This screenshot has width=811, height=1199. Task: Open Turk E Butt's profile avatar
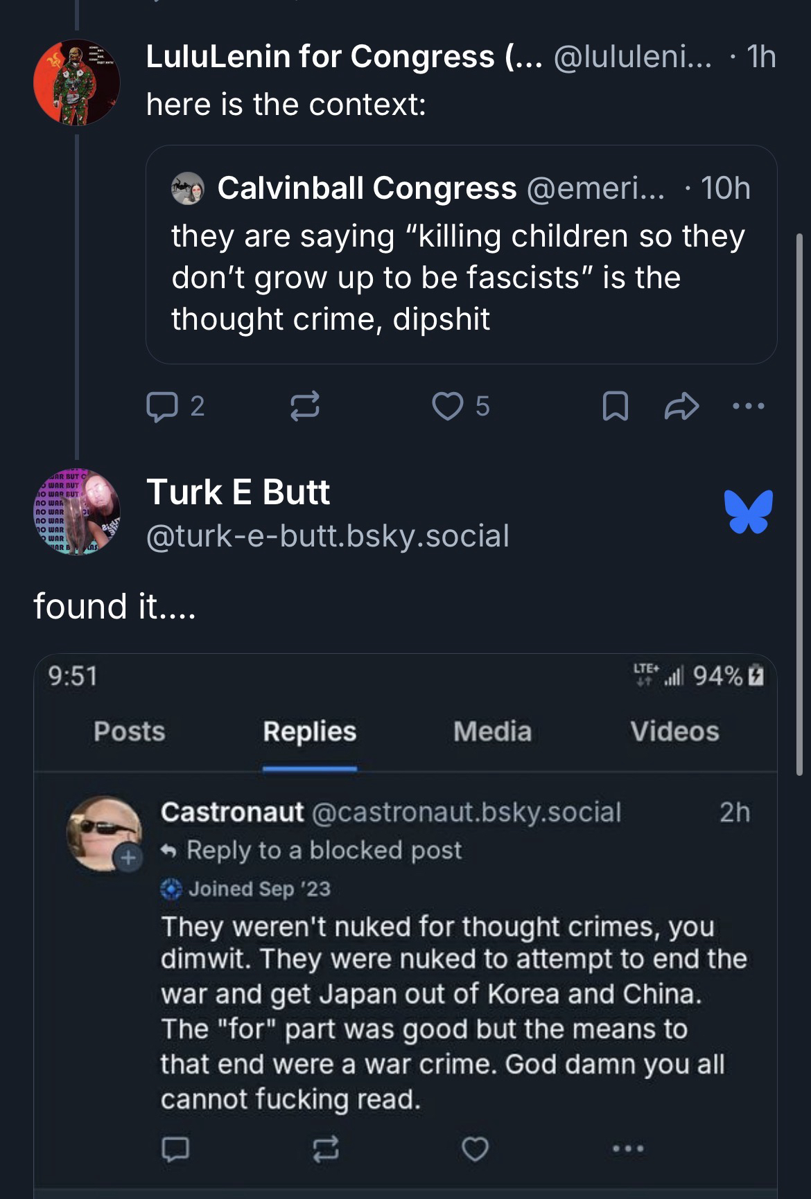(77, 513)
